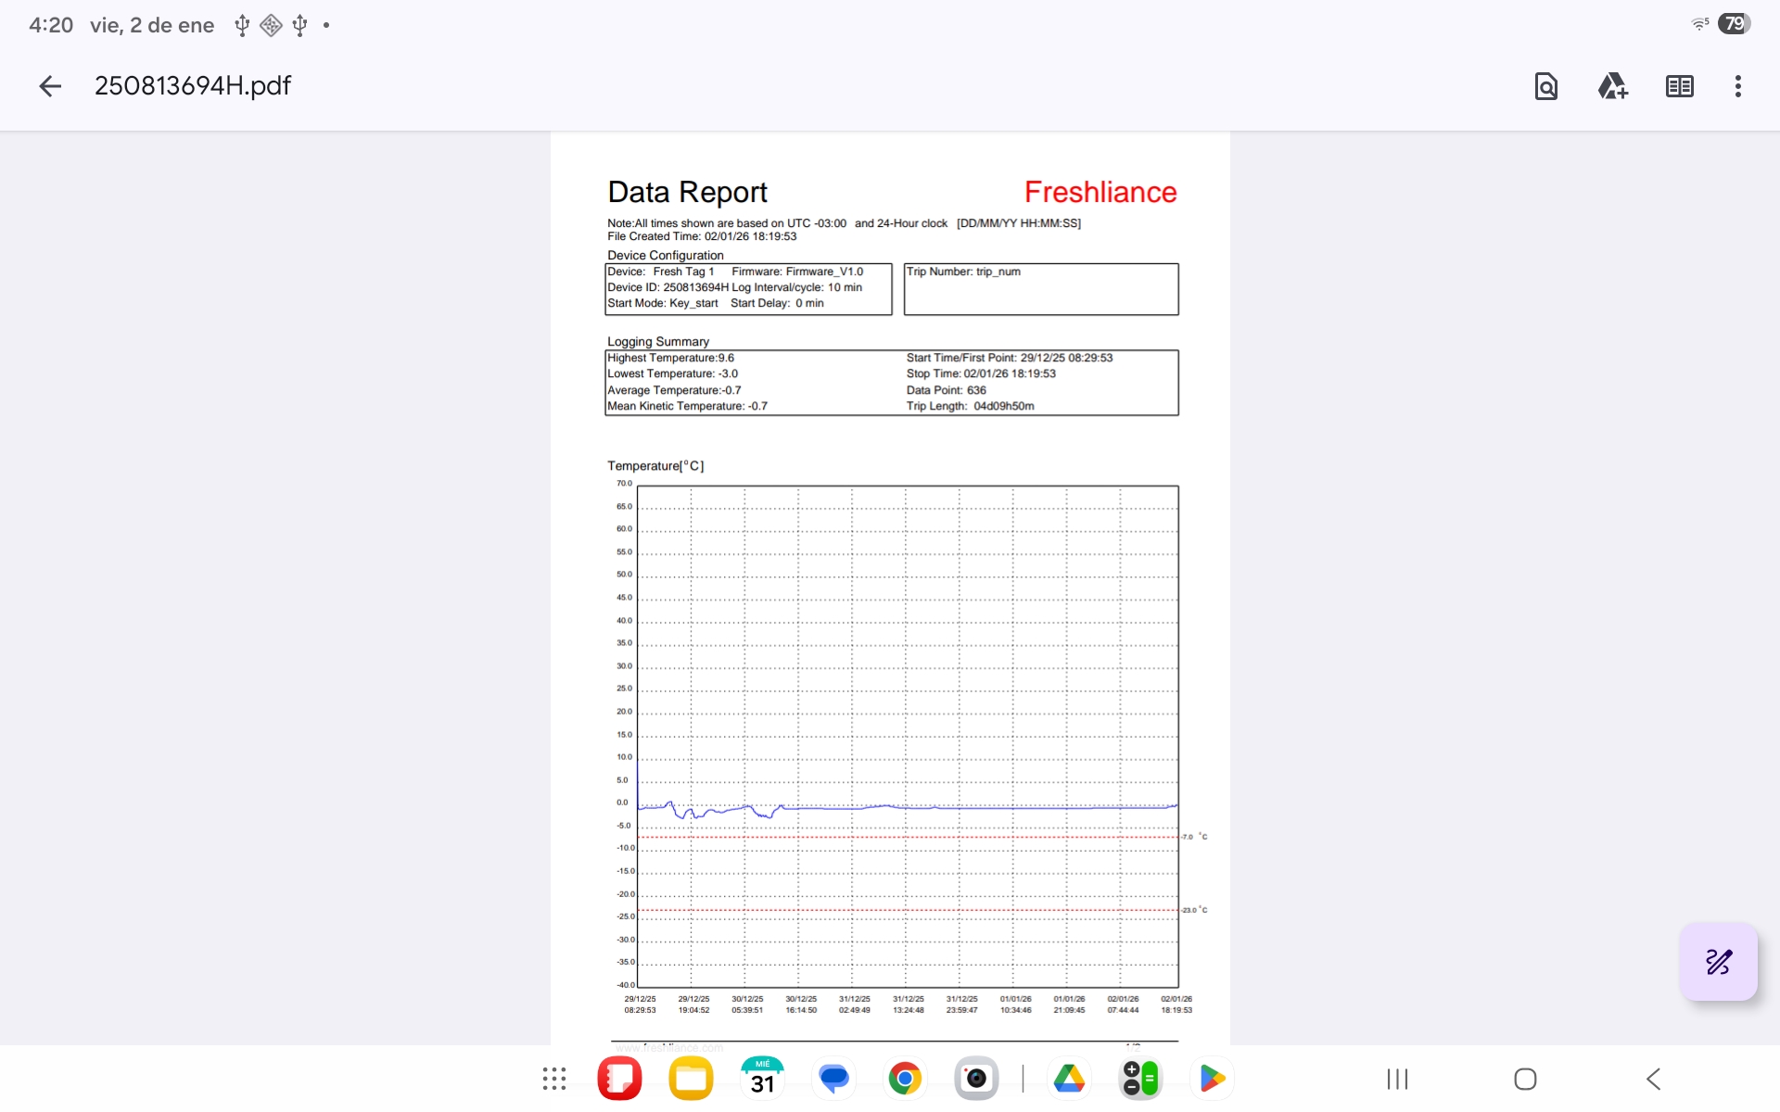The width and height of the screenshot is (1780, 1112).
Task: Switch to reading view icon
Action: [1679, 86]
